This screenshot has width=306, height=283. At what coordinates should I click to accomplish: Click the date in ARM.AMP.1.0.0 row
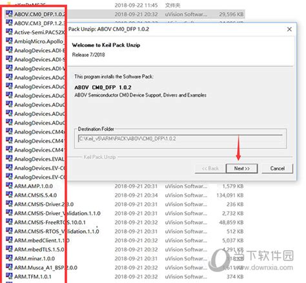(136, 186)
